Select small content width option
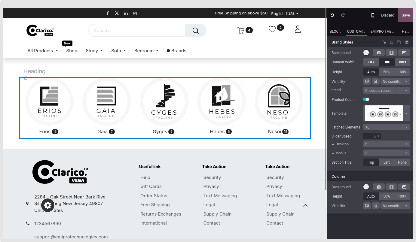This screenshot has height=242, width=416. (371, 62)
